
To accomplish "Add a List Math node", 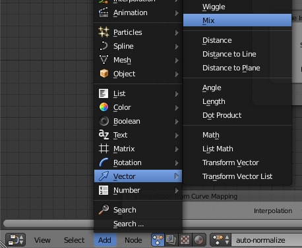I will click(237, 149).
